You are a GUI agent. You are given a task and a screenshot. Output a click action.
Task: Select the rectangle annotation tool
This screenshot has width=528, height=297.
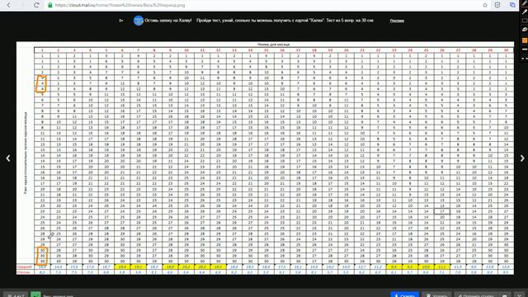pyautogui.click(x=525, y=21)
